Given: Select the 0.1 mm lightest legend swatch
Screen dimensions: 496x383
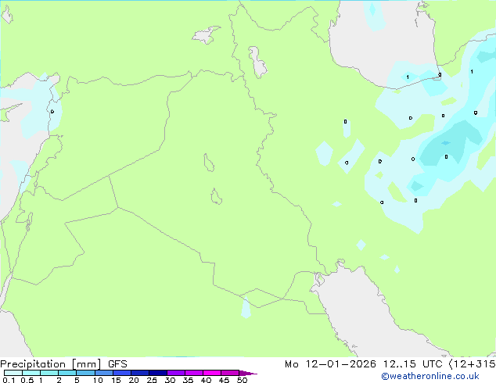Looking at the screenshot, I should [13, 373].
